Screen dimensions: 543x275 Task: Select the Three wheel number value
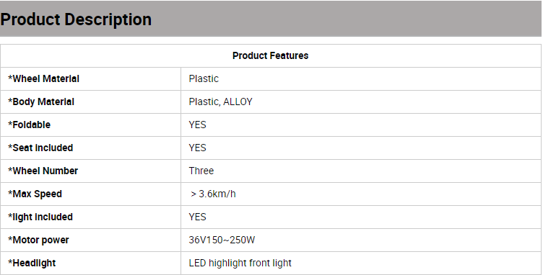[x=201, y=171]
